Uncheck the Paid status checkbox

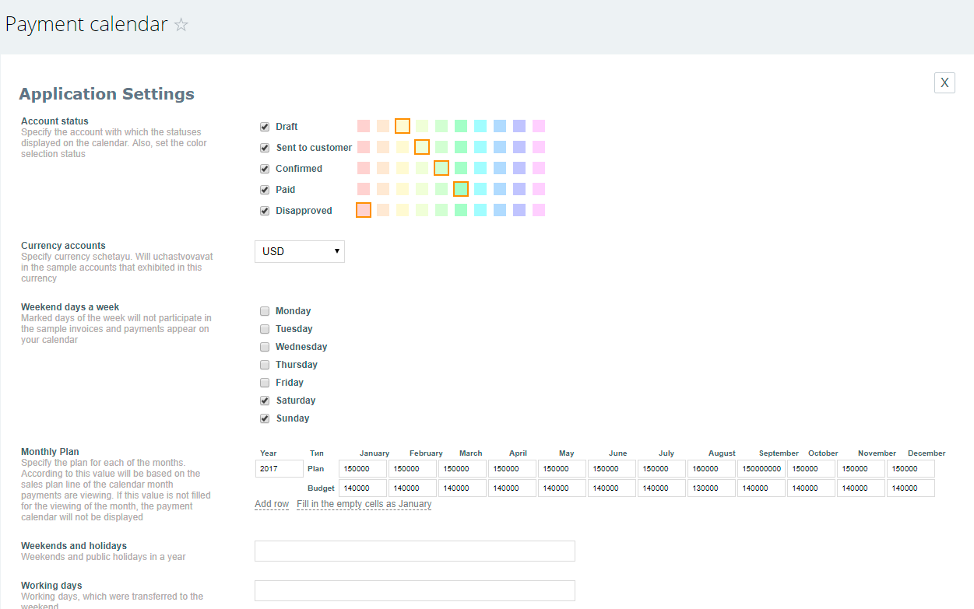click(265, 190)
